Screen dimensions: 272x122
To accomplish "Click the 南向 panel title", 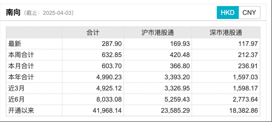I will click(x=13, y=12).
